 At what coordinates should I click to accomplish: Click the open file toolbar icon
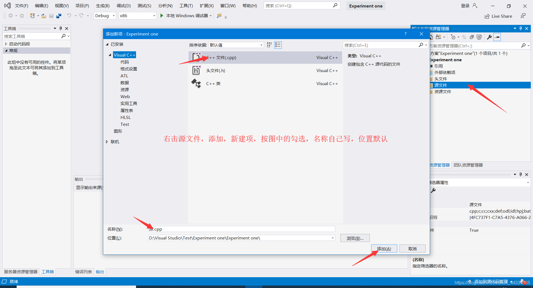pos(44,16)
